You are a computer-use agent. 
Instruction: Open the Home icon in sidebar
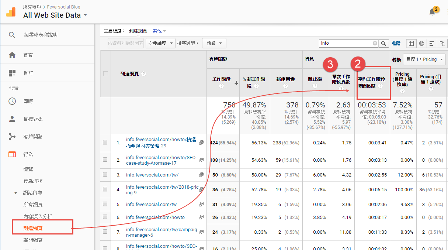12,55
